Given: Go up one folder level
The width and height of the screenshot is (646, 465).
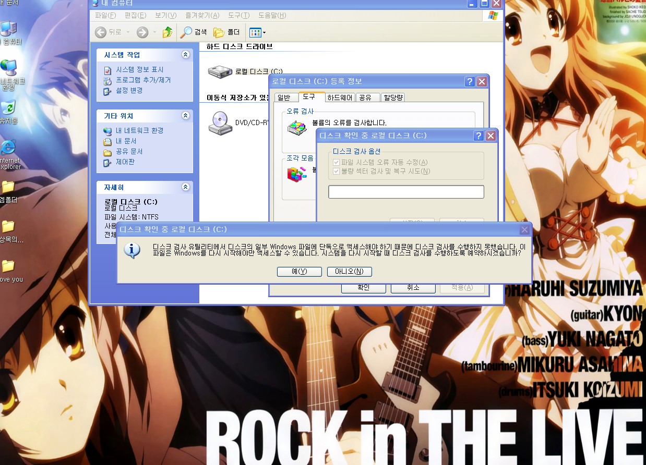Looking at the screenshot, I should pyautogui.click(x=168, y=32).
